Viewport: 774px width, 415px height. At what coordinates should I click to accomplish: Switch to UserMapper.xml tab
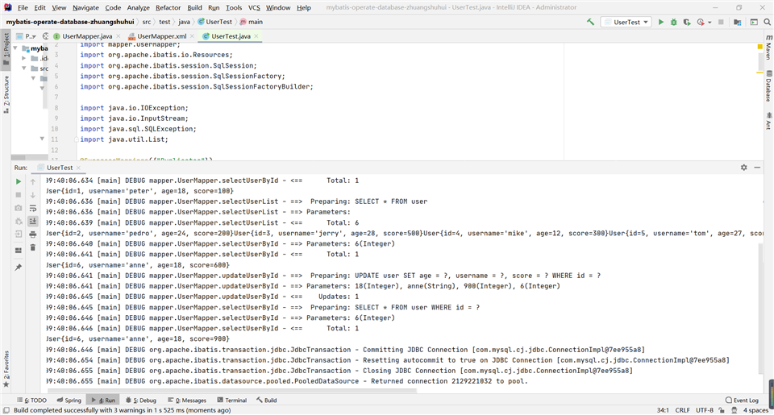point(161,36)
